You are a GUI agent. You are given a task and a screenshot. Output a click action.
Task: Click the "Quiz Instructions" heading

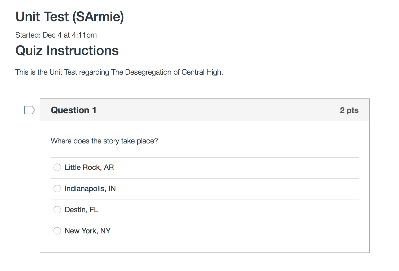(x=67, y=51)
